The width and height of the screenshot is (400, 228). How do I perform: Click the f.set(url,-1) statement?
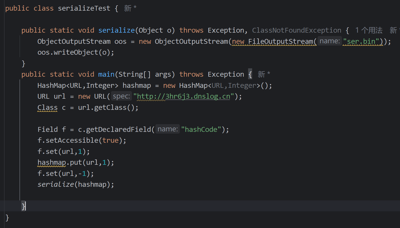[66, 174]
